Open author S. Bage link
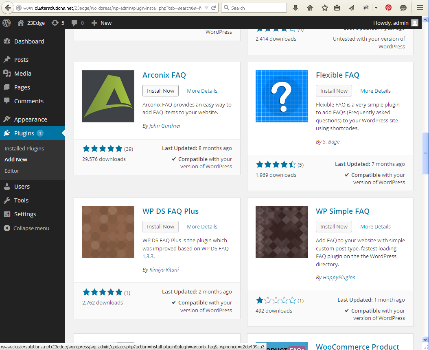 331,141
